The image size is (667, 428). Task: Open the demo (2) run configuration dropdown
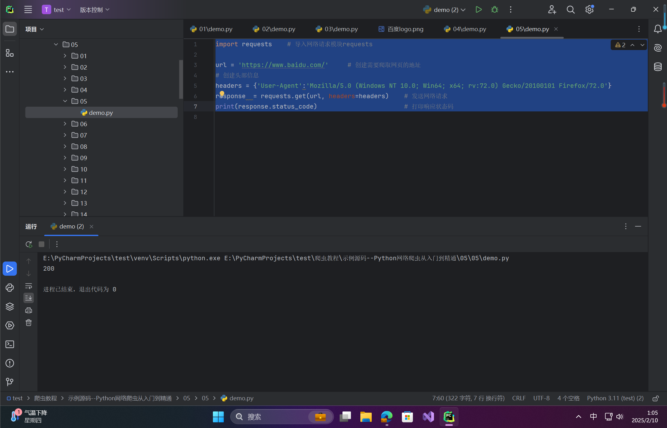(x=445, y=10)
